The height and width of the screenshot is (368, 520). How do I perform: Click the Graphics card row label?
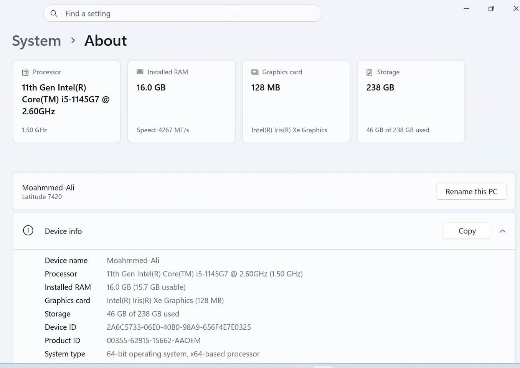tap(68, 301)
